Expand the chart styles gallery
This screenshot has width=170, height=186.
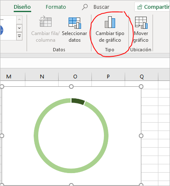point(20,36)
